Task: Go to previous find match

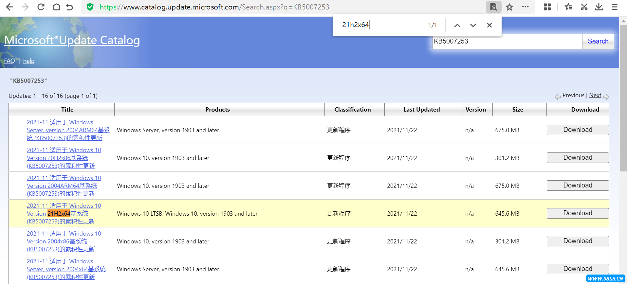Action: point(457,25)
